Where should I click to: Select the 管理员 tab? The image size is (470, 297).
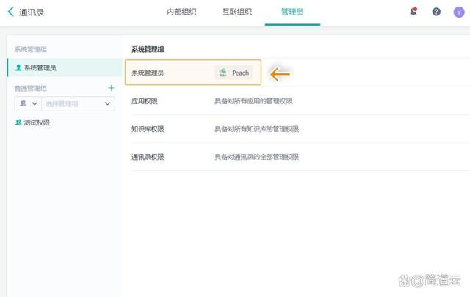(292, 12)
